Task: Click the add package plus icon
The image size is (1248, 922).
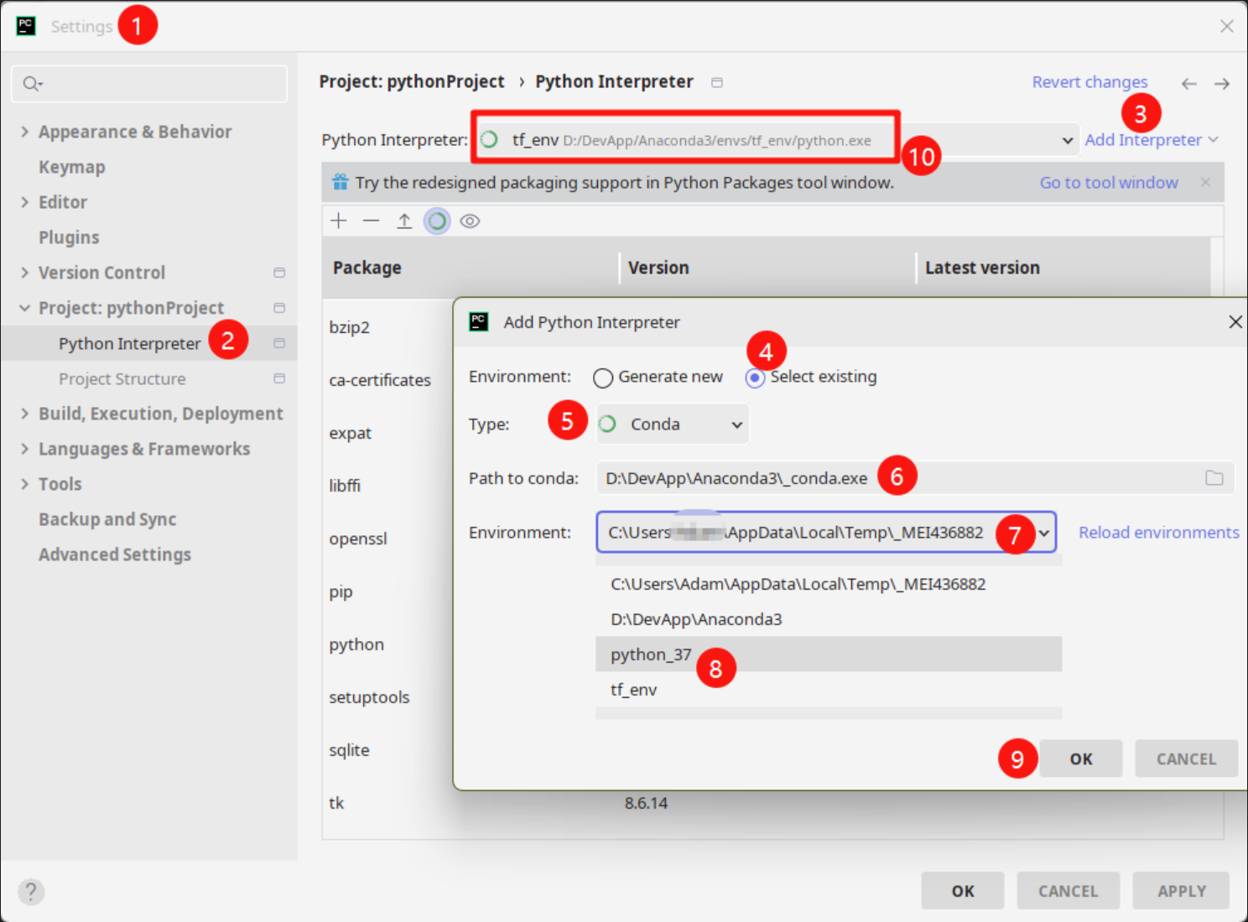Action: (339, 221)
